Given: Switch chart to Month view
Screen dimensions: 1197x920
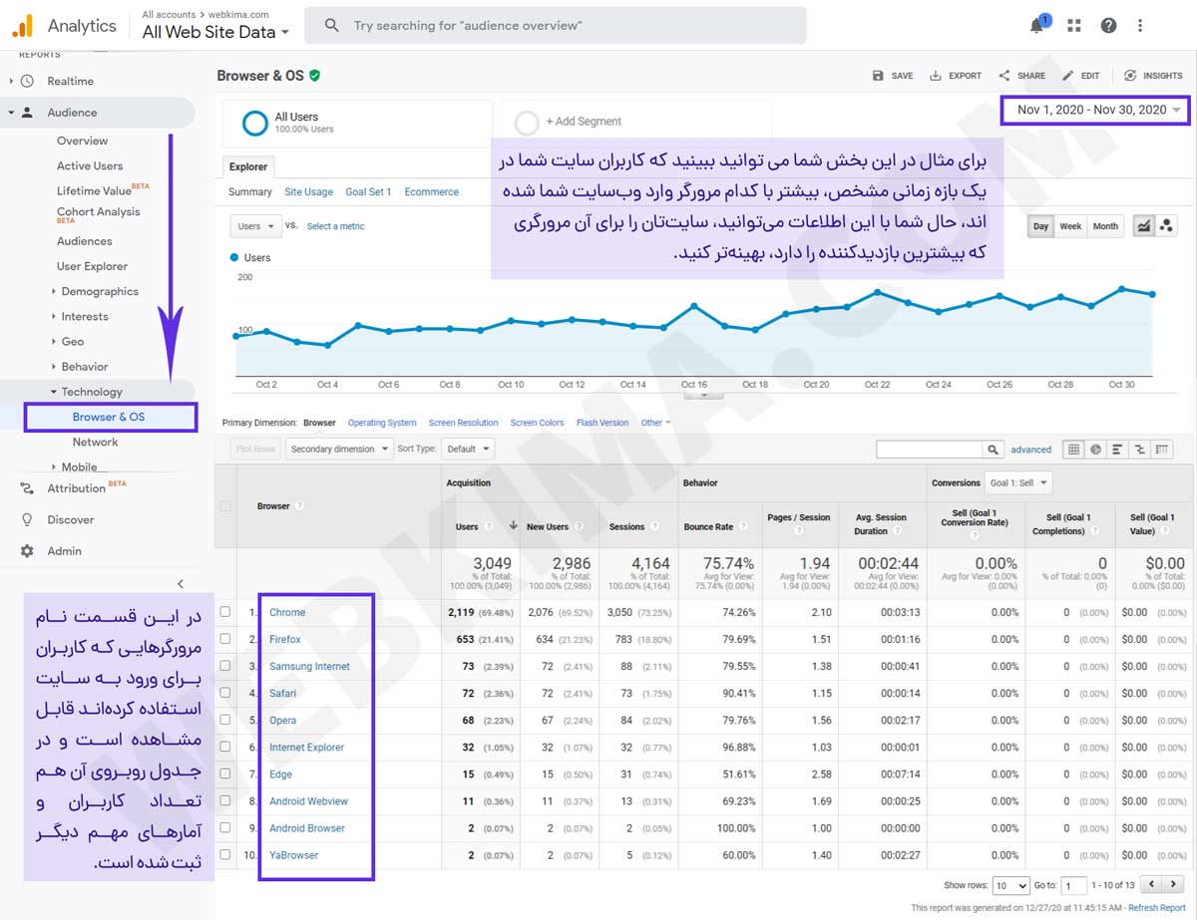Looking at the screenshot, I should pyautogui.click(x=1105, y=226).
